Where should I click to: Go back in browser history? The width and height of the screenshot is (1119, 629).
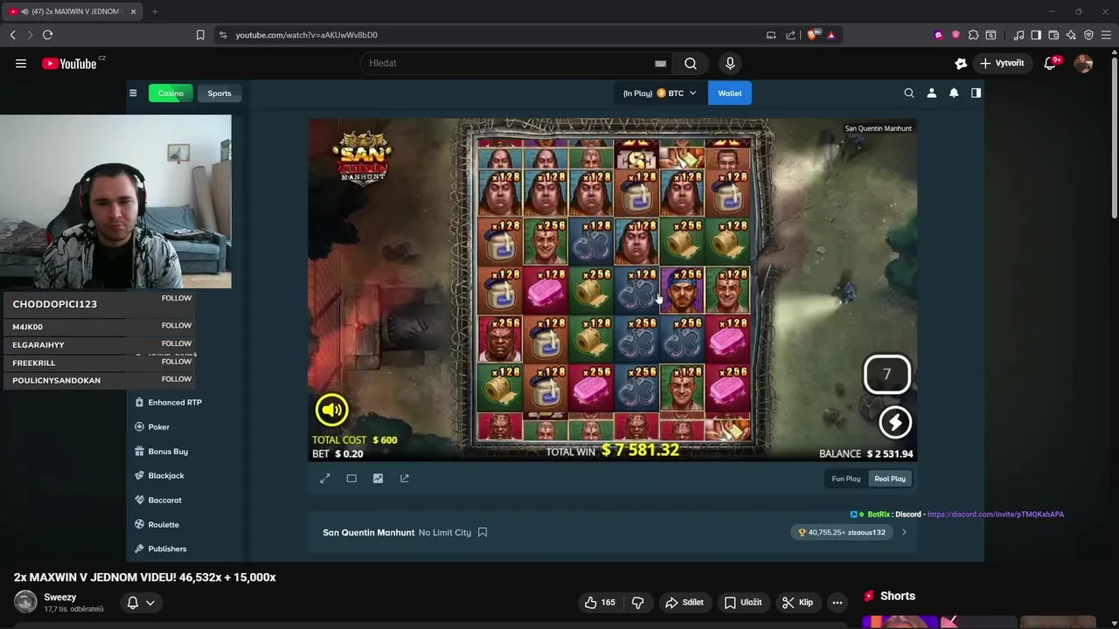pyautogui.click(x=12, y=35)
